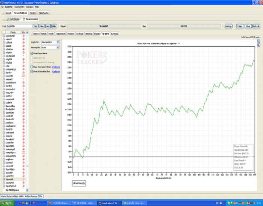Screen dimensions: 263x206
Task: Toggle the Show Information Box checkbox
Action: [x=32, y=71]
